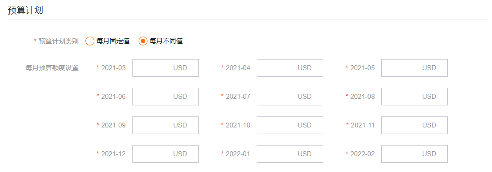Click the 2021-04 budget input field
The width and height of the screenshot is (492, 172).
[x=290, y=68]
